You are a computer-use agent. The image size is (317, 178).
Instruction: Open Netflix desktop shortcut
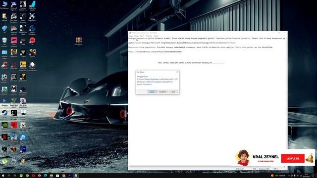4,137
